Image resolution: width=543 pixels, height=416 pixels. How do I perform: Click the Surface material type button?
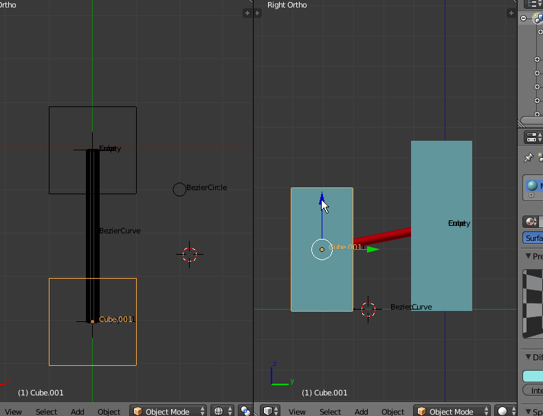[x=533, y=238]
